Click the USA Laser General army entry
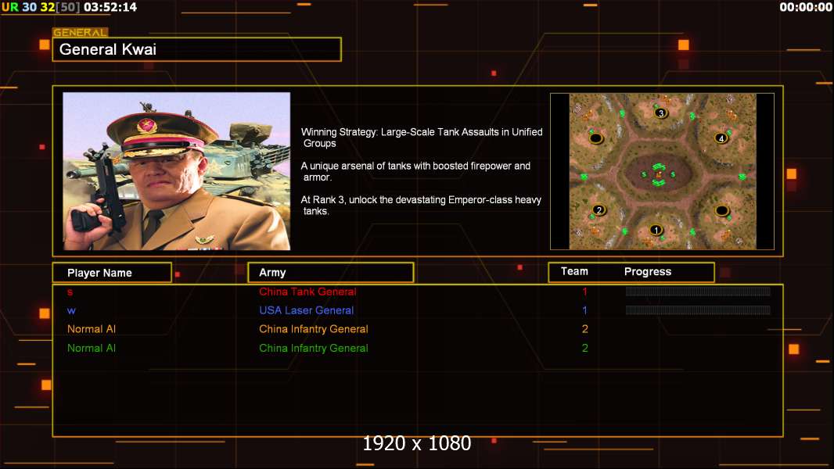The width and height of the screenshot is (834, 469). [307, 311]
